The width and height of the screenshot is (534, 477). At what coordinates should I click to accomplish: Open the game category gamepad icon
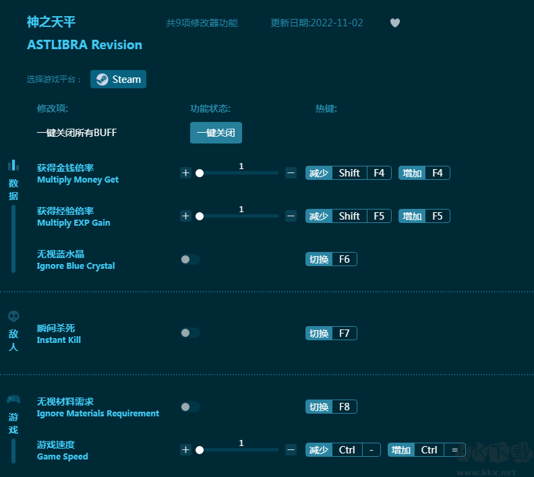point(13,400)
